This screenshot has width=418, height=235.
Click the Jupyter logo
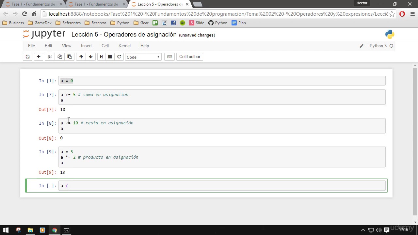point(44,34)
